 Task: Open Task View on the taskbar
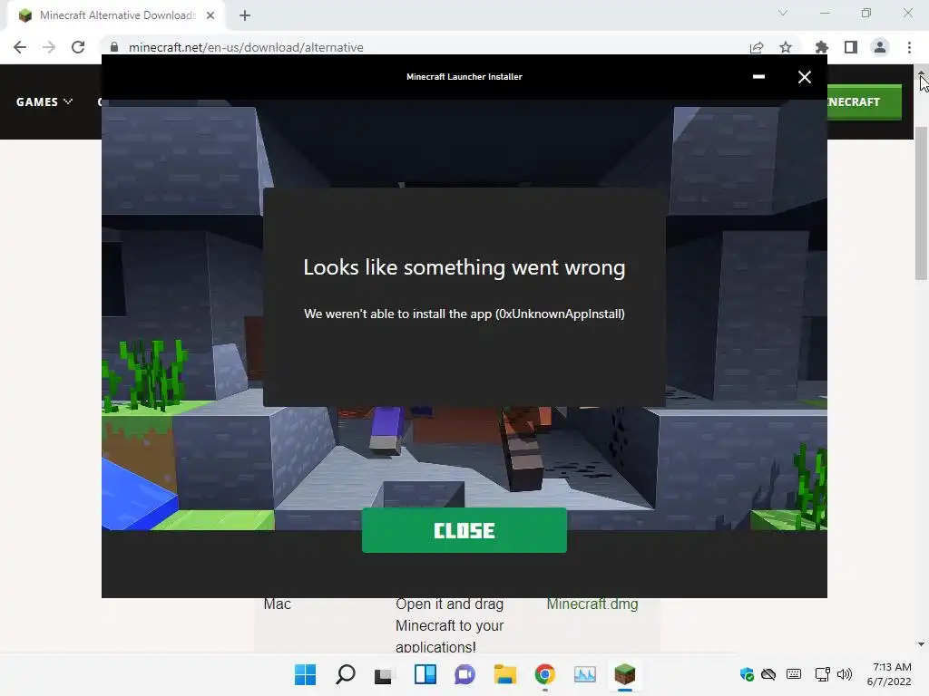click(384, 674)
